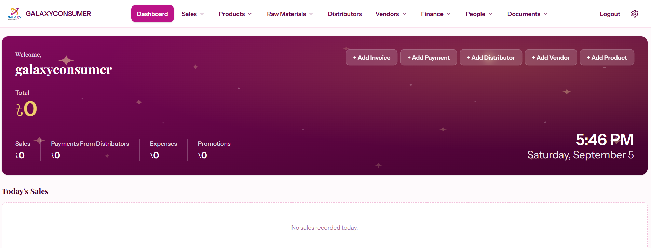Click the Total amount value
The height and width of the screenshot is (248, 651).
click(26, 109)
